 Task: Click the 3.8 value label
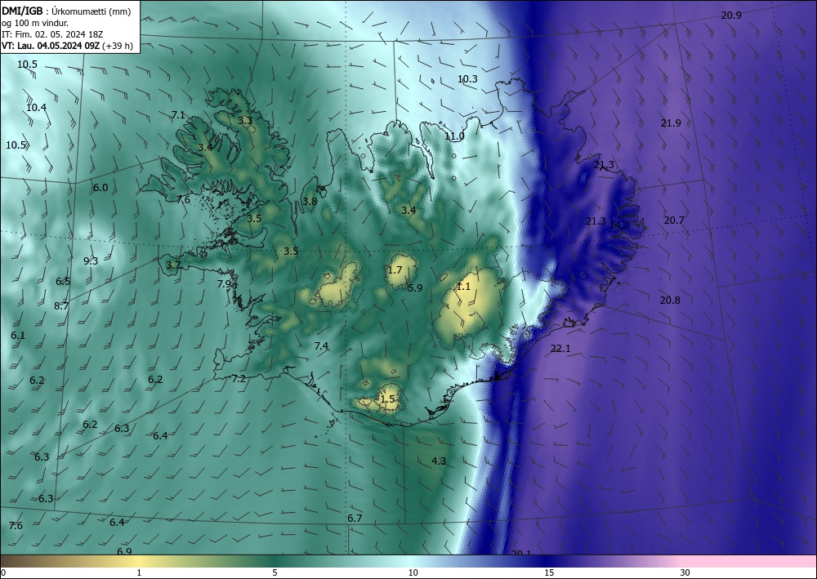click(x=310, y=202)
